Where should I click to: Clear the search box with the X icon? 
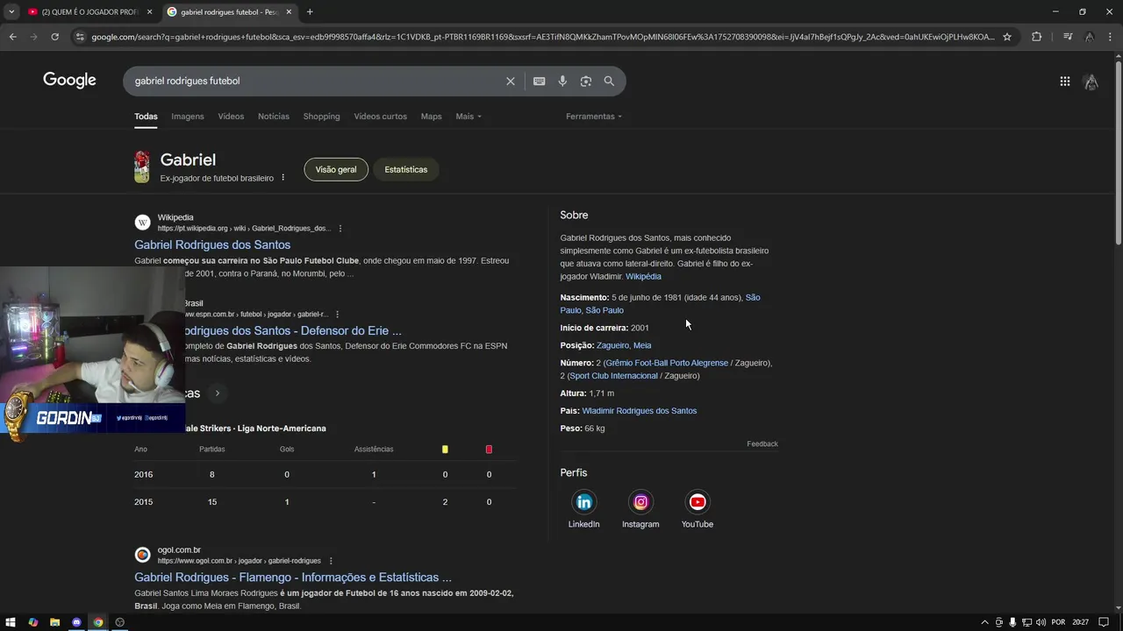click(x=511, y=81)
